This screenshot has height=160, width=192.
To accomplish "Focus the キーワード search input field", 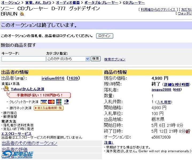I will point(23,59).
